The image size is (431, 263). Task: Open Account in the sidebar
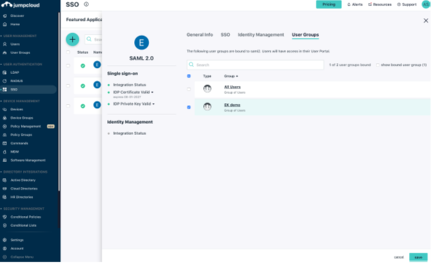(17, 248)
